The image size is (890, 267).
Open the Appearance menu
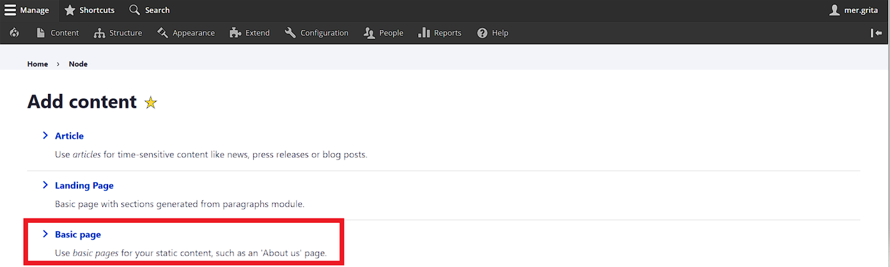[193, 33]
